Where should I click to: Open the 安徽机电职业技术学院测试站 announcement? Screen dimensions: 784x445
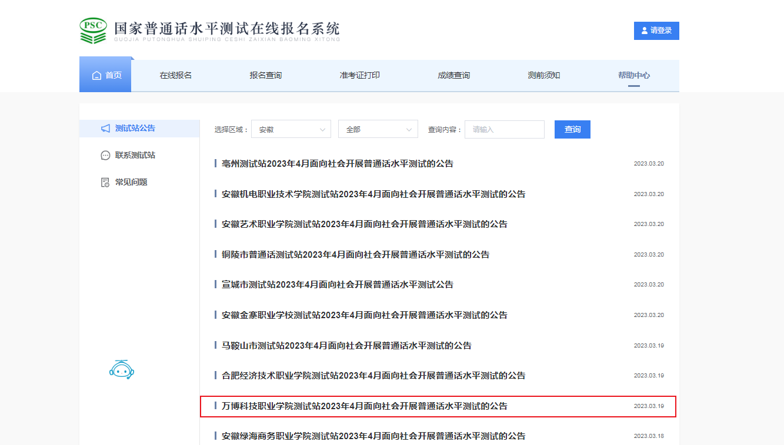(x=373, y=194)
